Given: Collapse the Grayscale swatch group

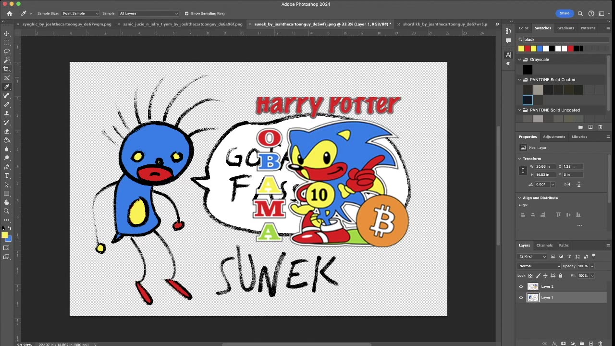Looking at the screenshot, I should (x=519, y=60).
